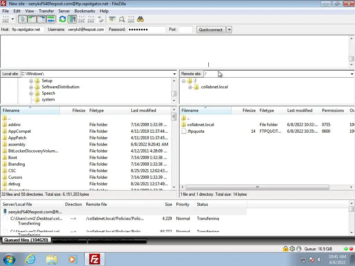
Task: Expand the SoftwareDistribution folder node
Action: pyautogui.click(x=31, y=87)
